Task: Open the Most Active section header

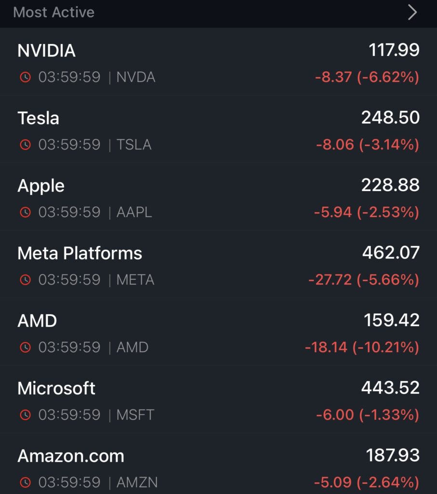Action: point(54,13)
